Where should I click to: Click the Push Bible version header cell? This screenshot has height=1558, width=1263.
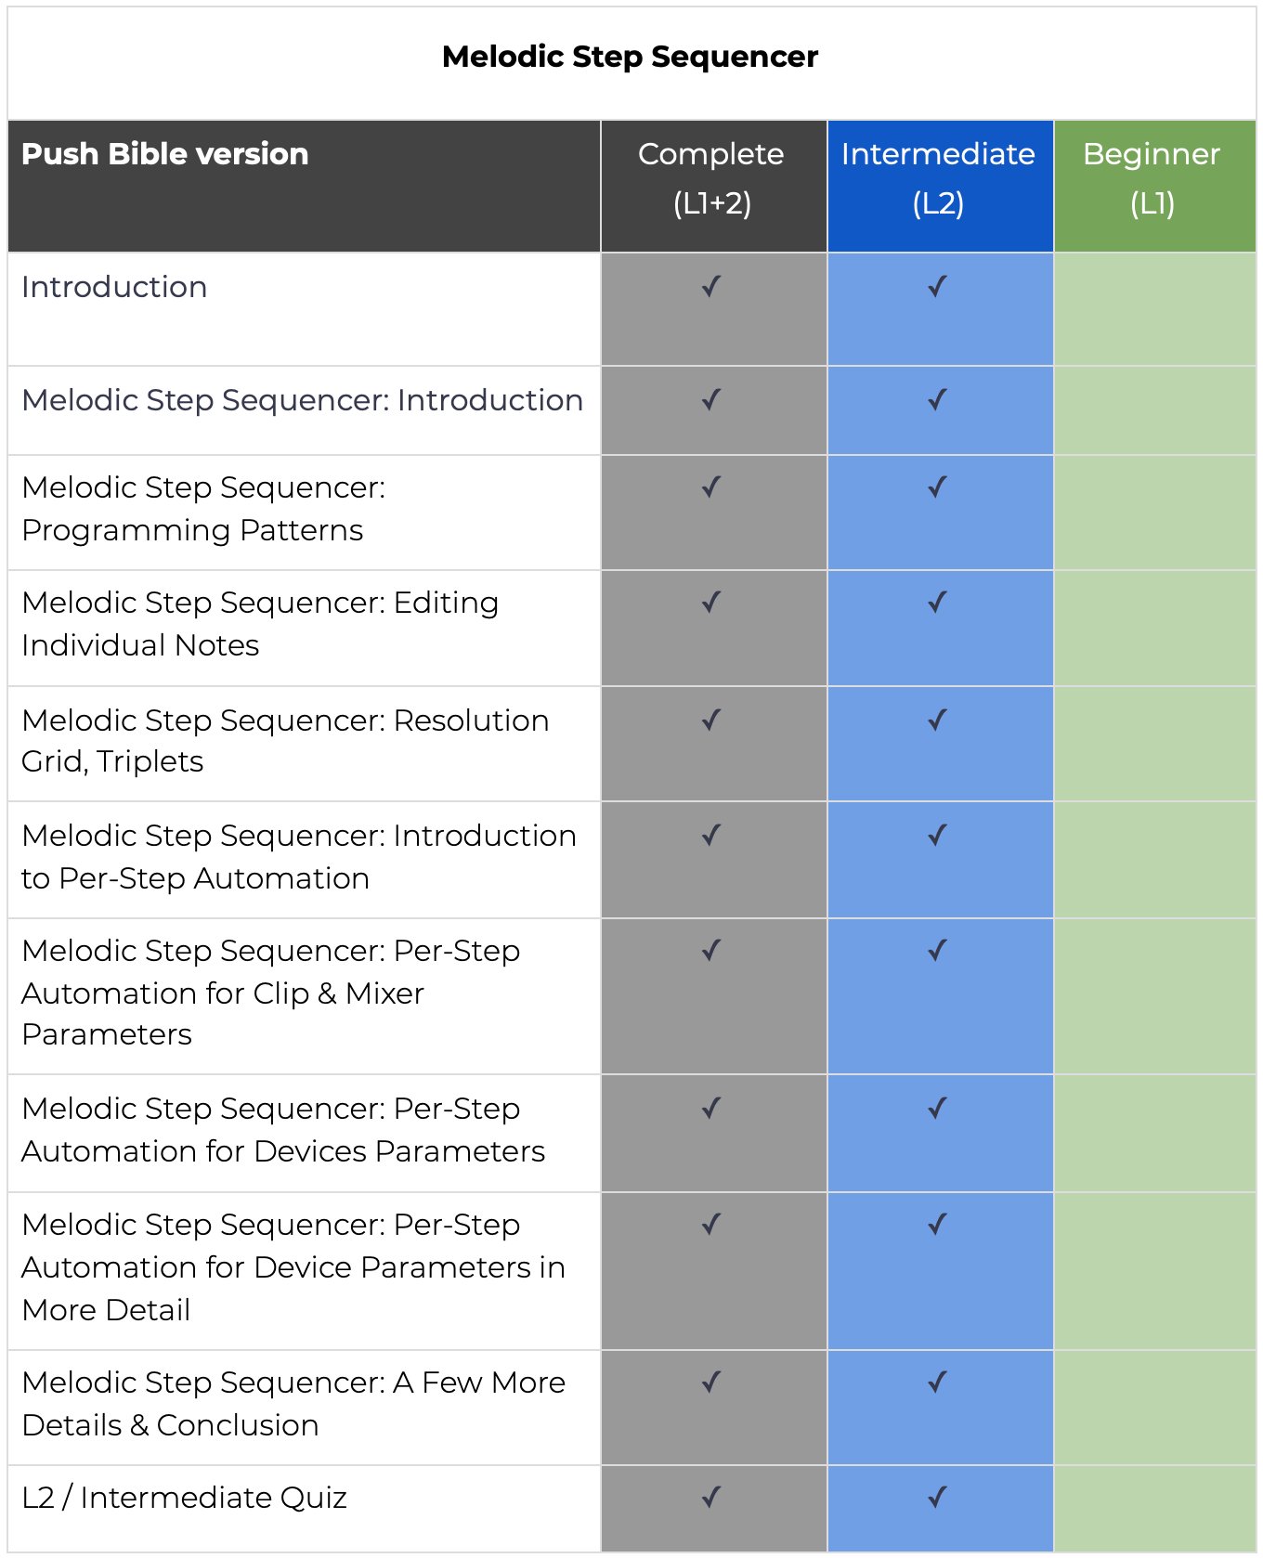(x=165, y=154)
